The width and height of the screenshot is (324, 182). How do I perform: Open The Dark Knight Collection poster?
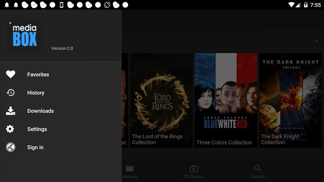[290, 101]
